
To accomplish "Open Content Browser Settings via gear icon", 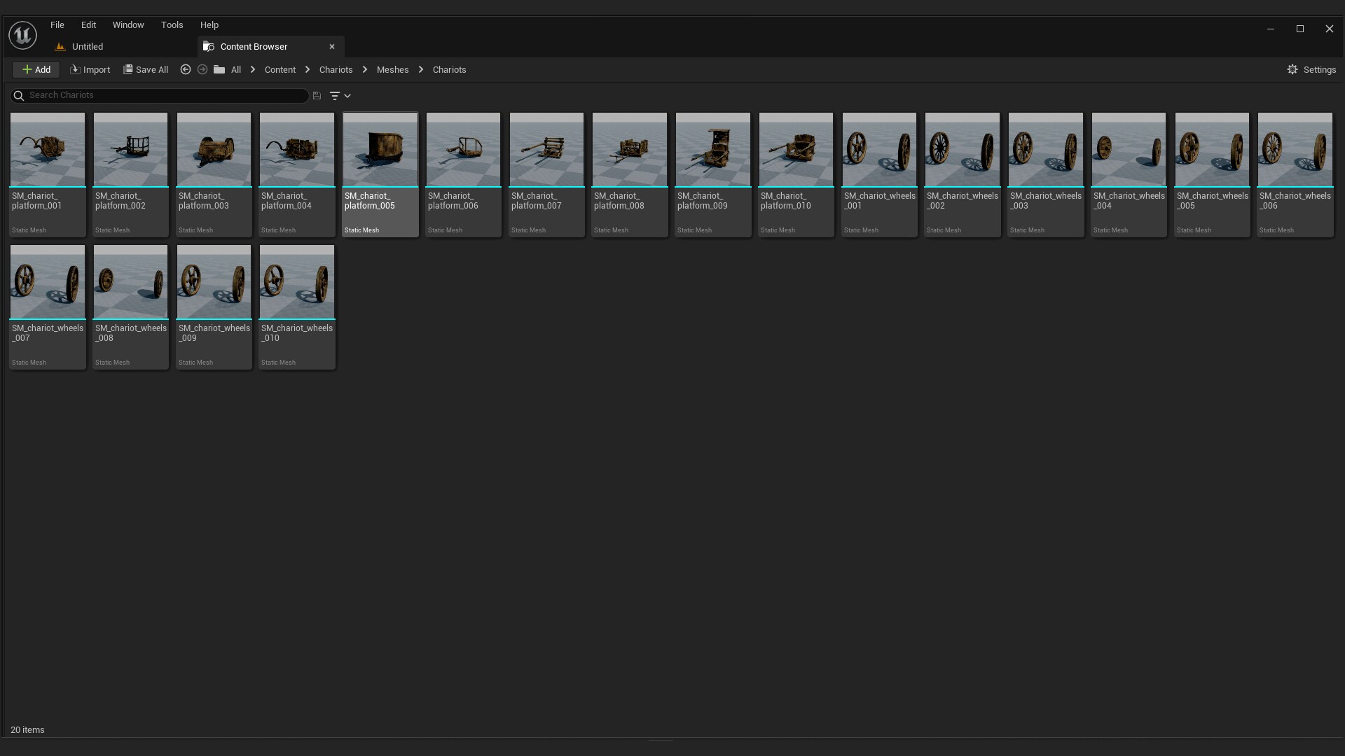I will [1293, 69].
